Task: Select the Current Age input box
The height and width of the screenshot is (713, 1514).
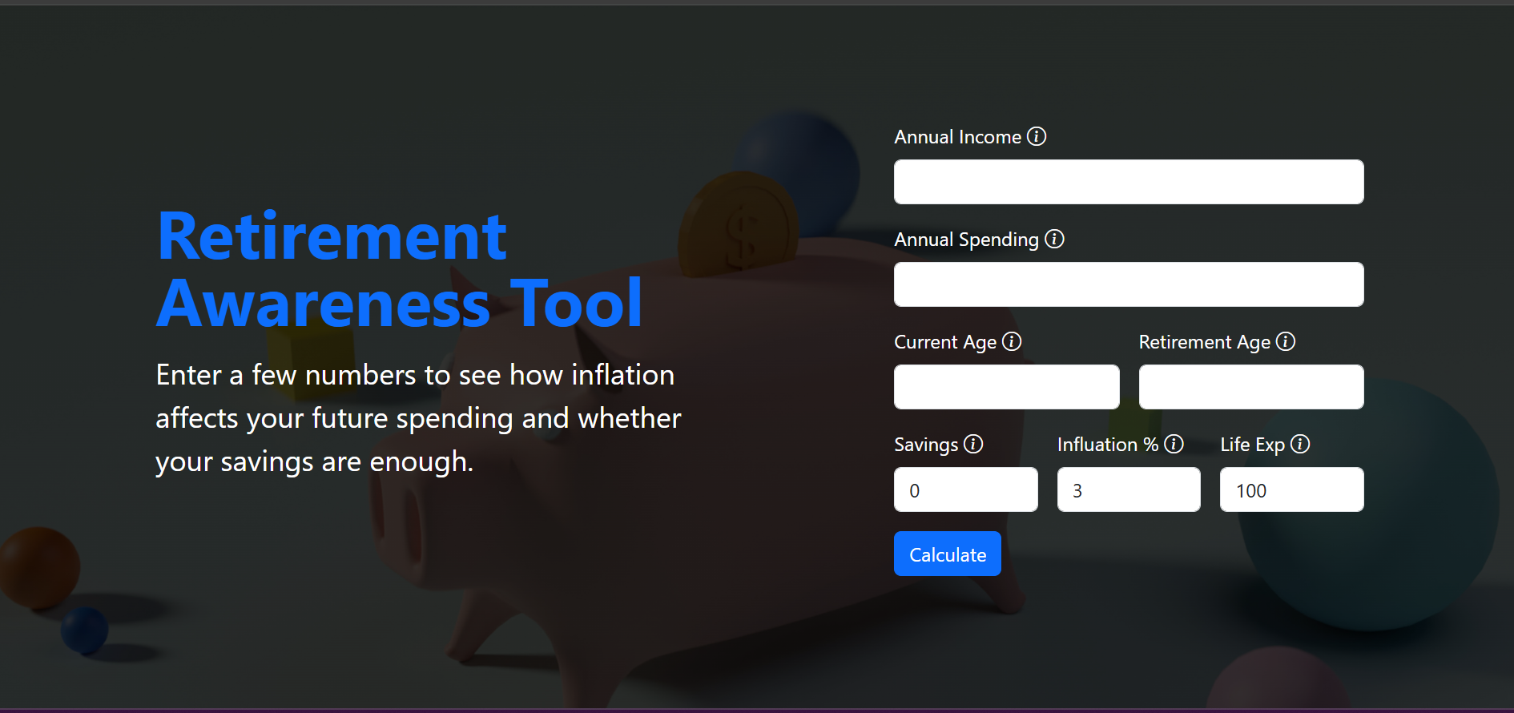Action: click(x=1006, y=387)
